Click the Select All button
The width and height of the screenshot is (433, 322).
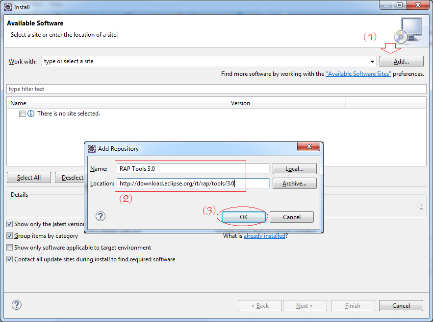(x=29, y=178)
